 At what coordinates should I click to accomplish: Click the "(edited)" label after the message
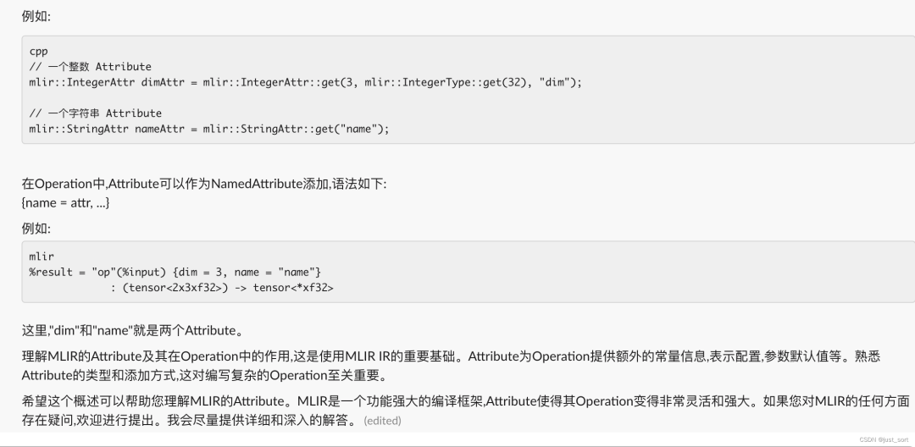coord(382,420)
